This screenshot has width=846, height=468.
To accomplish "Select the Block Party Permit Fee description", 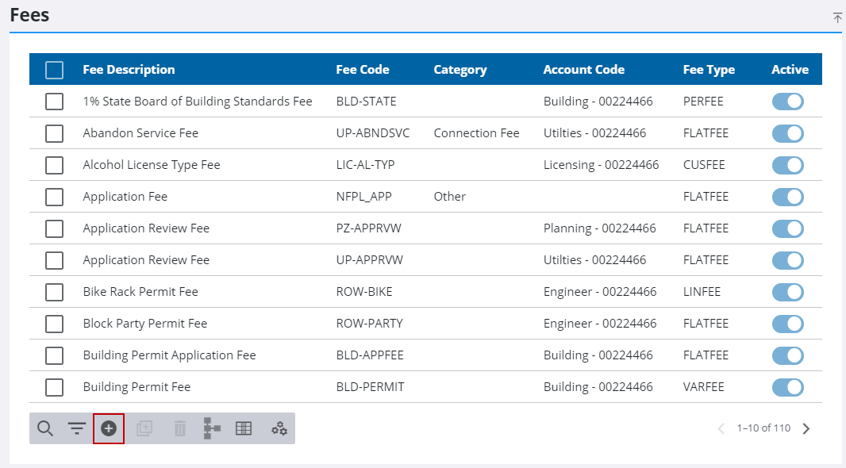I will click(145, 324).
